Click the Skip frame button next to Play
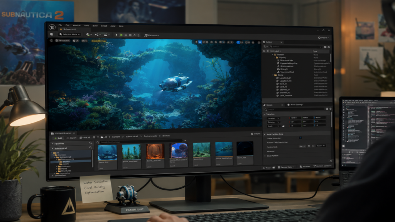The height and width of the screenshot is (222, 395). (126, 35)
